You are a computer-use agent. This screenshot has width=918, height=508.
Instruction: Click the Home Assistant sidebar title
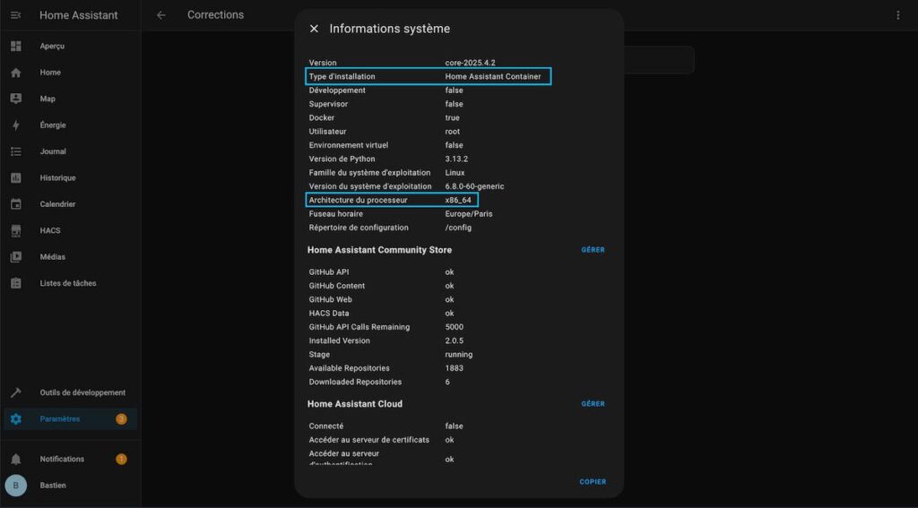click(79, 15)
